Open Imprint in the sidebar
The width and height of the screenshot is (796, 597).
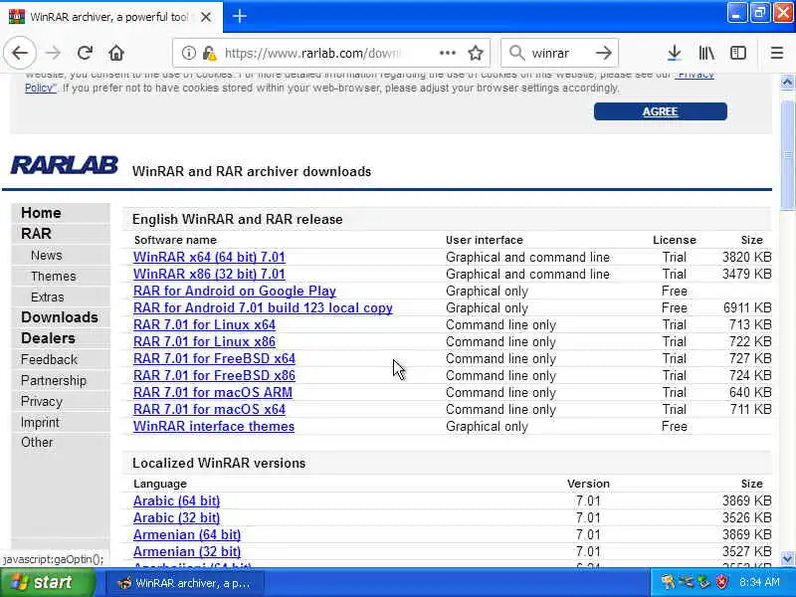[40, 422]
